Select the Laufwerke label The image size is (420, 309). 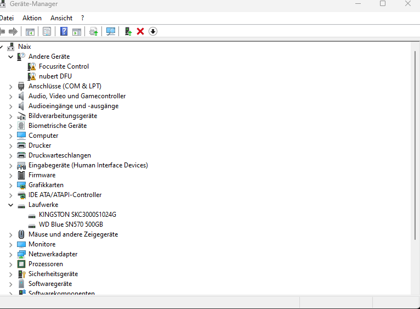point(43,205)
